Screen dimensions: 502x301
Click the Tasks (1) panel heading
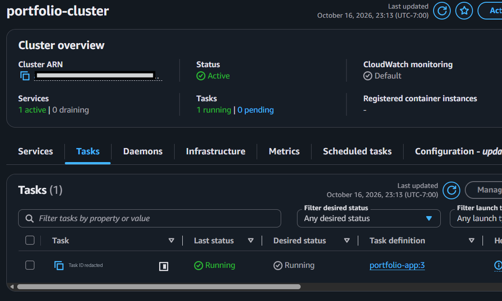coord(40,190)
